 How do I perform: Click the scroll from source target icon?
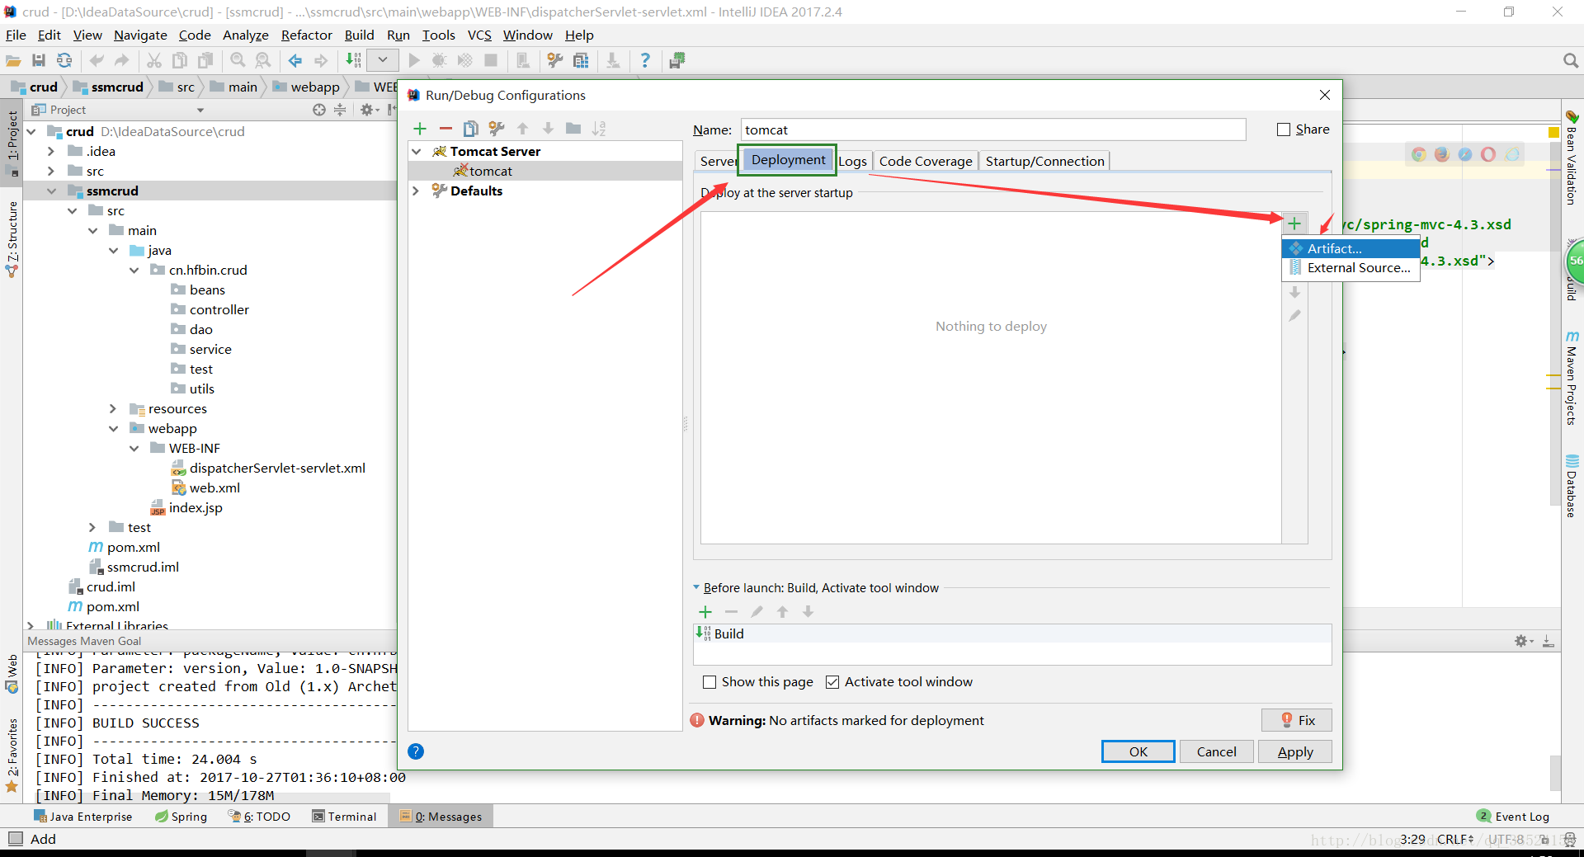pyautogui.click(x=319, y=110)
